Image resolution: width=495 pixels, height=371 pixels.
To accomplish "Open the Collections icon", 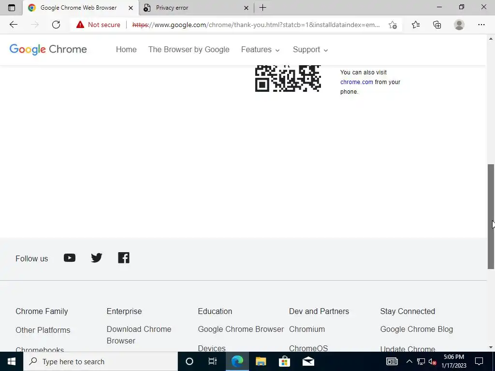I will point(437,25).
